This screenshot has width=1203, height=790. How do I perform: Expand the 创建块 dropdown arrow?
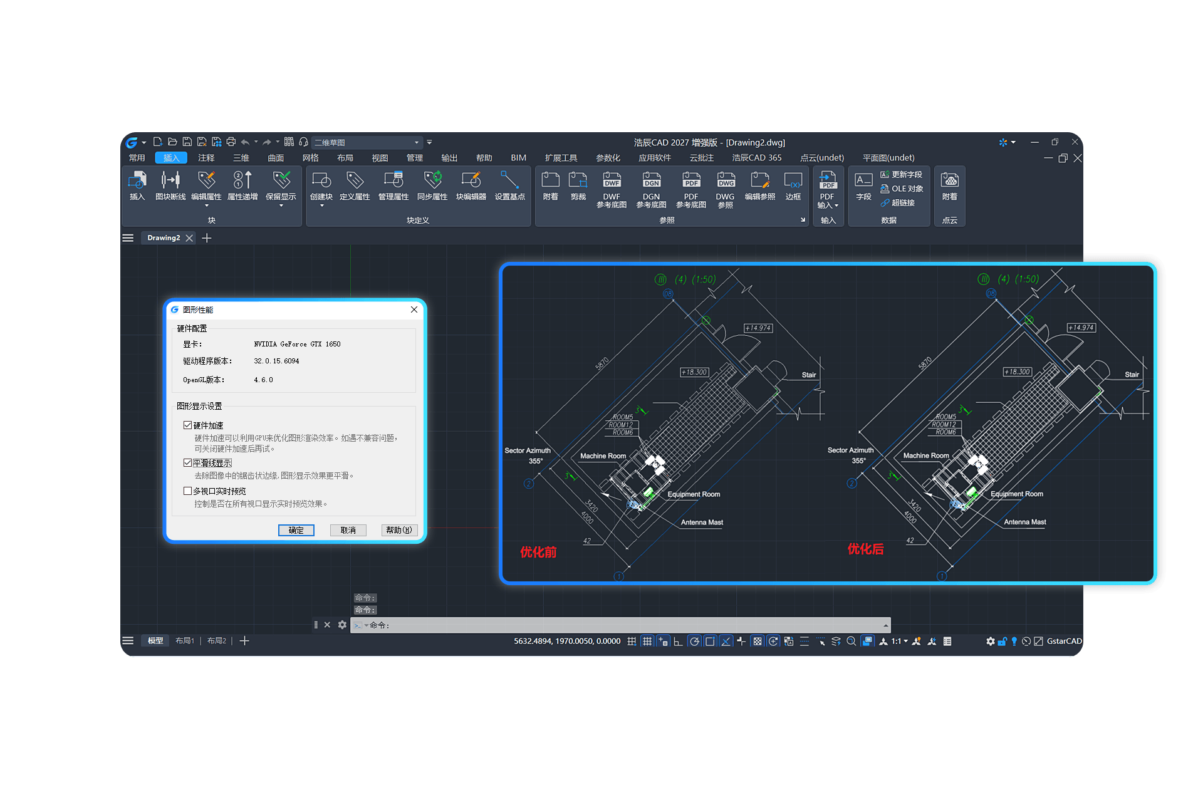tap(321, 205)
